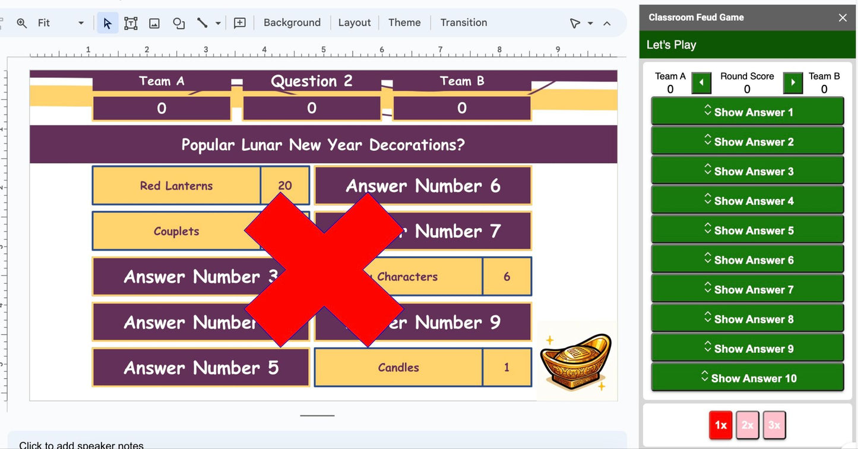Open the Fit zoom dropdown
The height and width of the screenshot is (449, 858).
coord(80,23)
